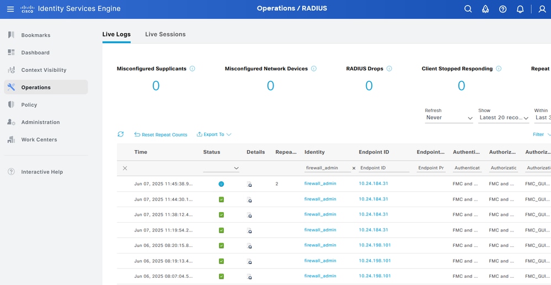This screenshot has height=285, width=551.
Task: Open firewall_admin link in 11:45:38 row
Action: click(320, 183)
